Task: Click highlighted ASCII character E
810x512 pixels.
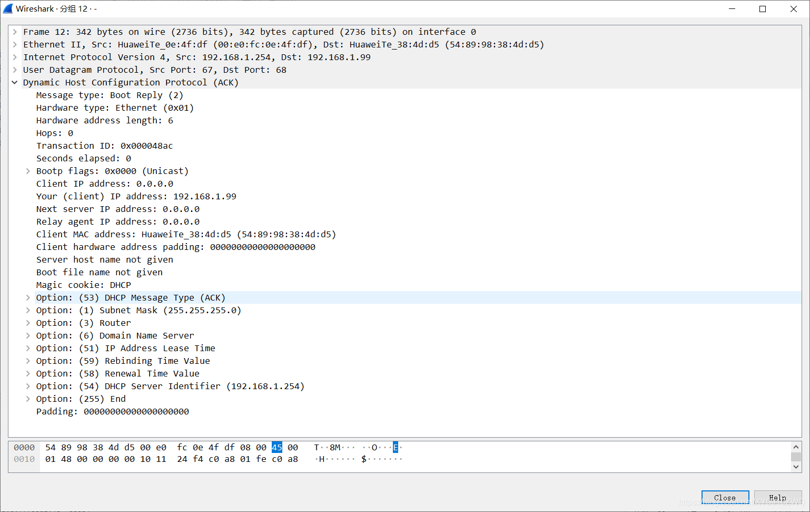Action: [396, 447]
